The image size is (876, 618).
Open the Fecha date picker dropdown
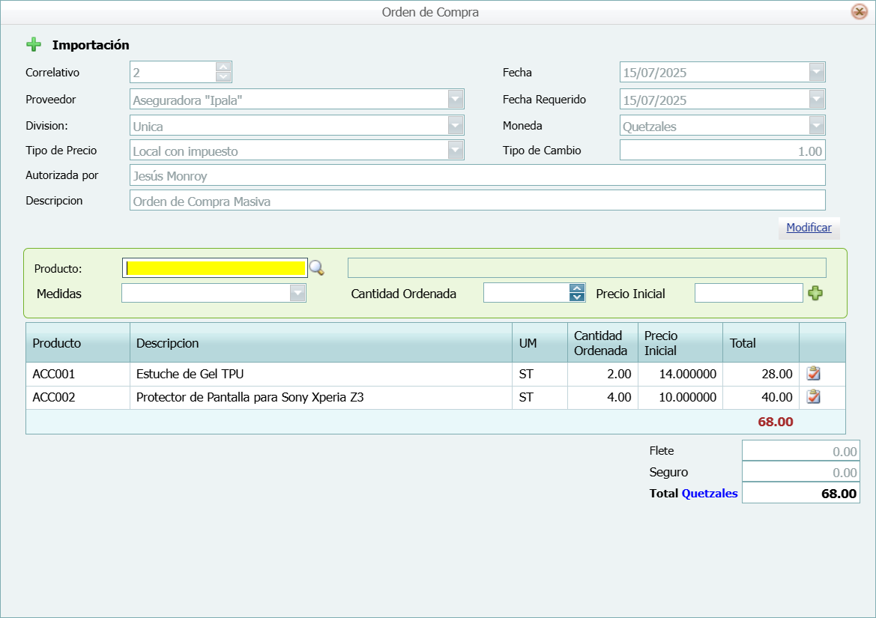coord(817,73)
